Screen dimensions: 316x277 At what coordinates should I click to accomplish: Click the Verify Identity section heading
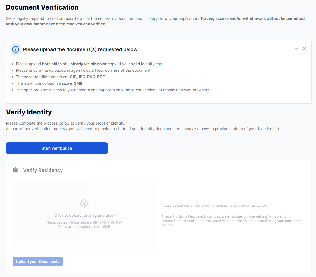pyautogui.click(x=29, y=112)
